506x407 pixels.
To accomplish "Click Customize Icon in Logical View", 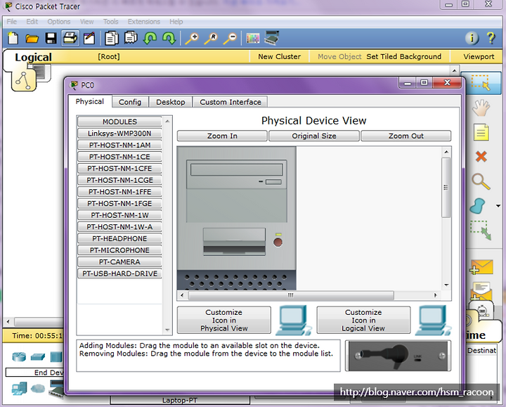I will point(363,320).
